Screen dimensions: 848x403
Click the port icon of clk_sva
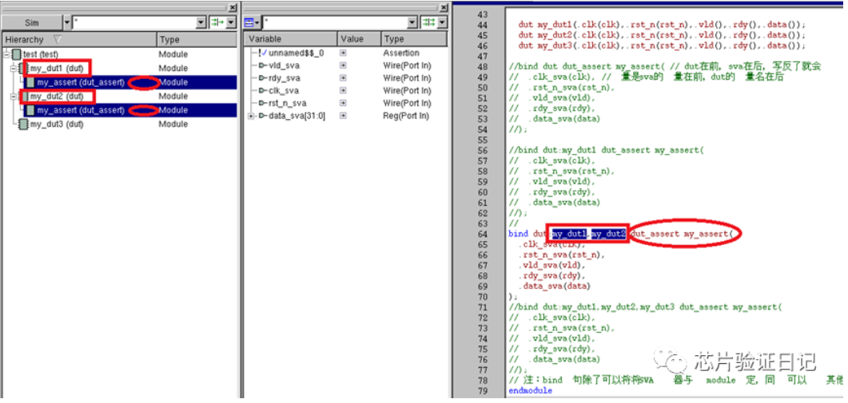pos(263,91)
